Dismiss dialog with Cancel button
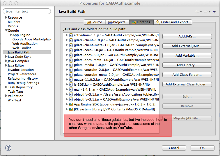The width and height of the screenshot is (220, 156). coord(174,148)
